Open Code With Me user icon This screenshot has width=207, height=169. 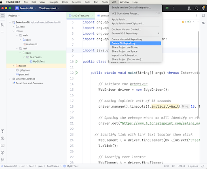click(189, 8)
